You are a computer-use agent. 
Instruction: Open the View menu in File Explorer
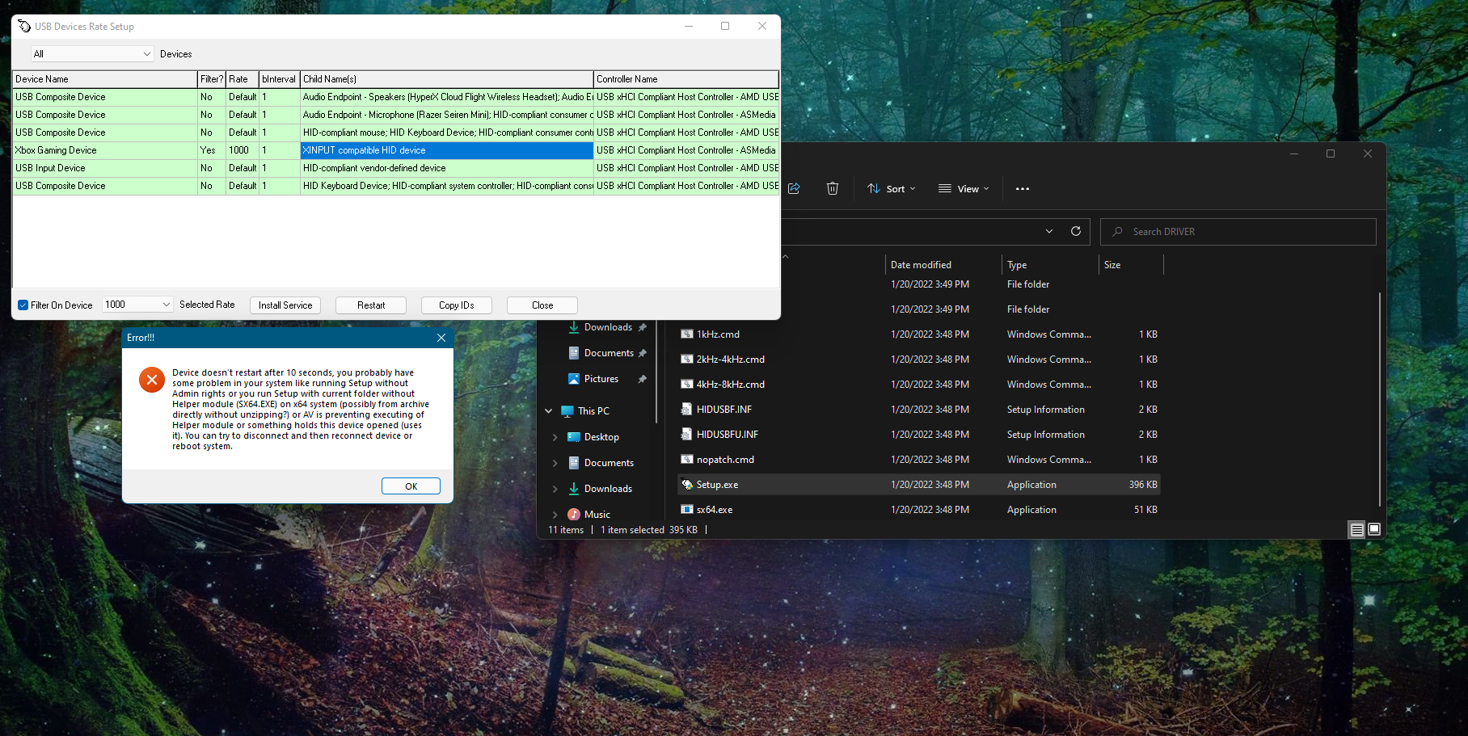(x=963, y=188)
